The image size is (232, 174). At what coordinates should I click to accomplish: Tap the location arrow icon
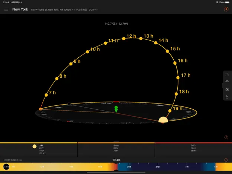(x=226, y=9)
